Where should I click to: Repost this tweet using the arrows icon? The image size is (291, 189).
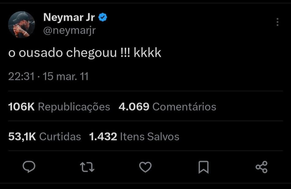click(87, 167)
